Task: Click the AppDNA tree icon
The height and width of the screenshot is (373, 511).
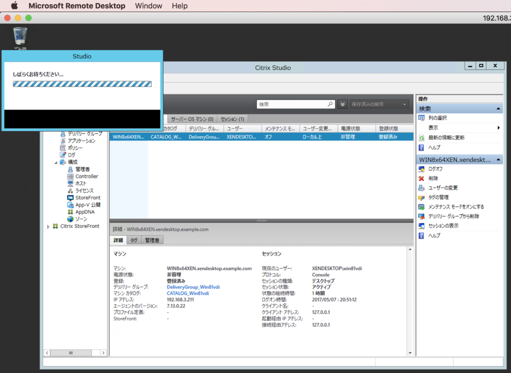Action: pos(70,212)
